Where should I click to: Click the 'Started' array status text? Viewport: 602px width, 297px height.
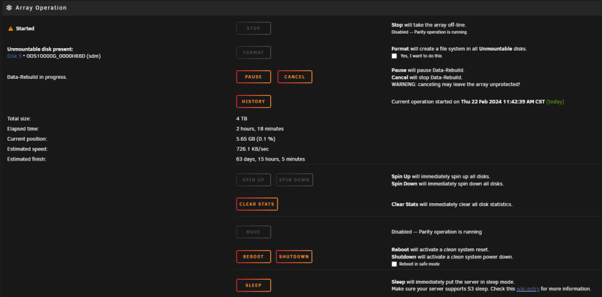25,29
